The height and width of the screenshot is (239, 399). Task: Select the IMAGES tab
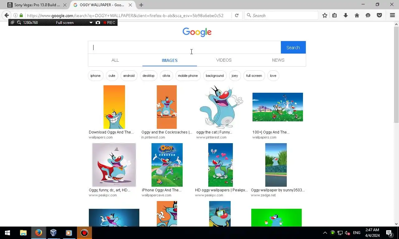point(170,60)
